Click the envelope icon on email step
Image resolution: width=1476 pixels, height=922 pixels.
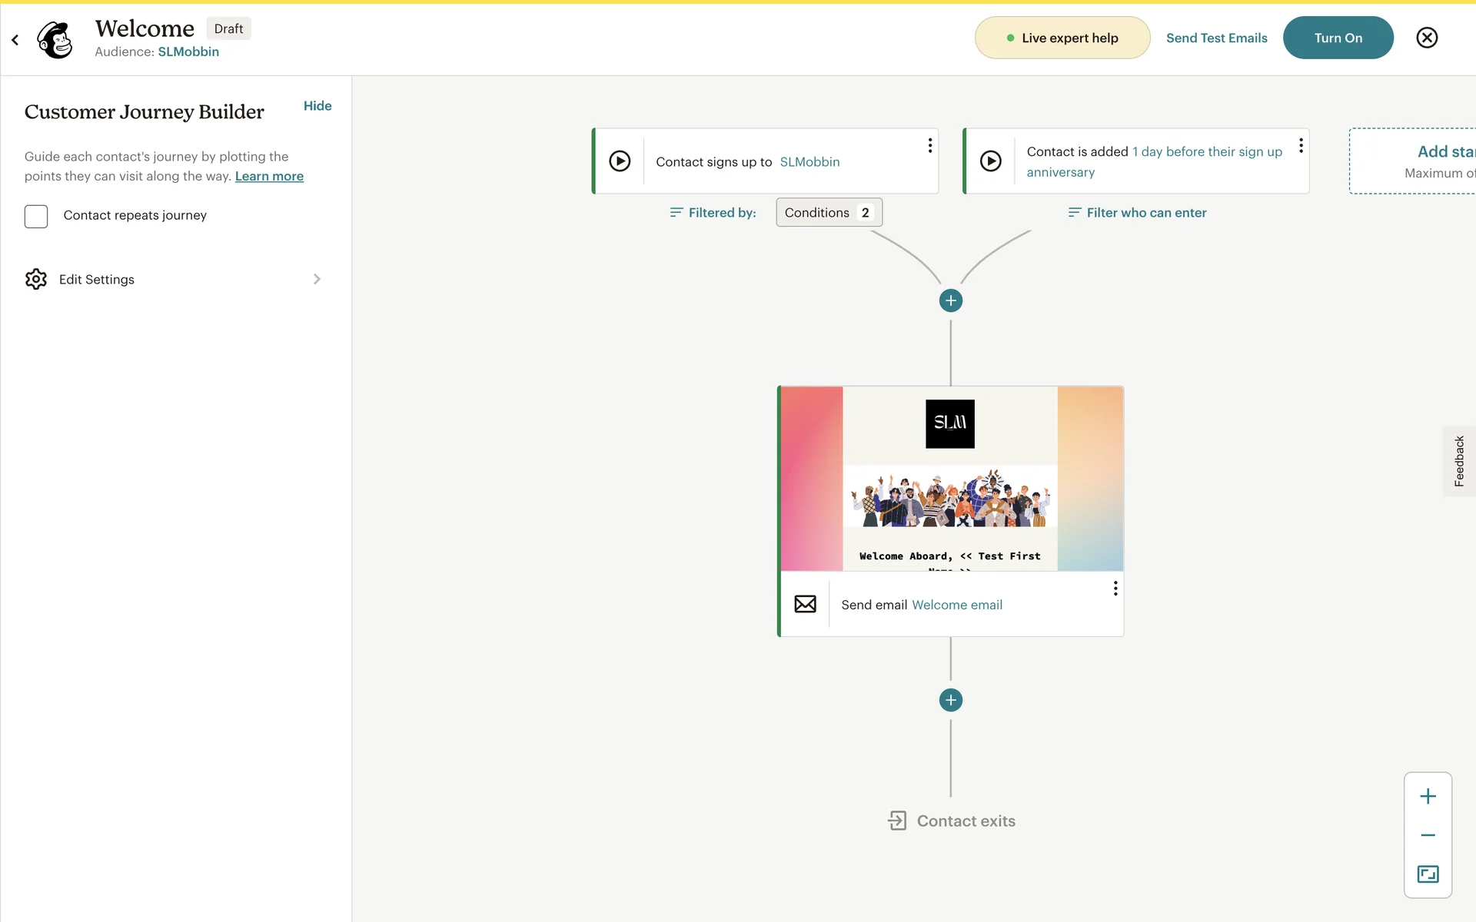point(805,604)
